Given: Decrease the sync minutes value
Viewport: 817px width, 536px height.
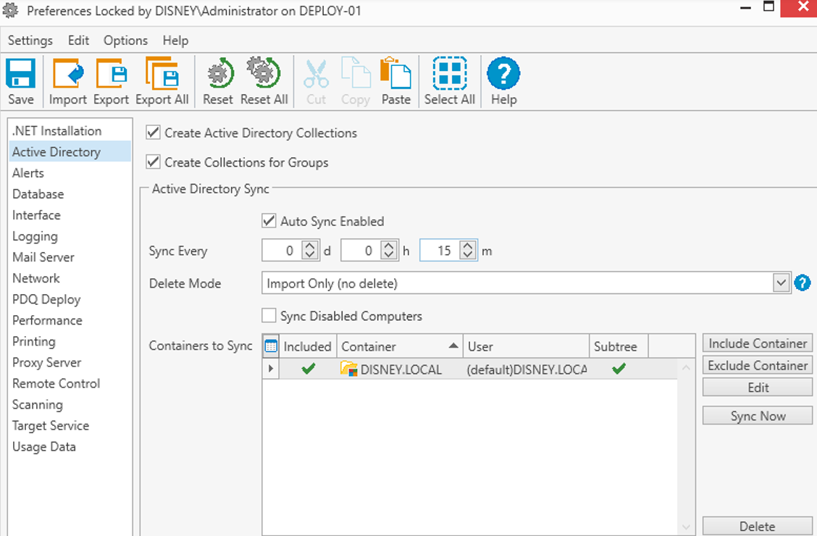Looking at the screenshot, I should pos(468,255).
